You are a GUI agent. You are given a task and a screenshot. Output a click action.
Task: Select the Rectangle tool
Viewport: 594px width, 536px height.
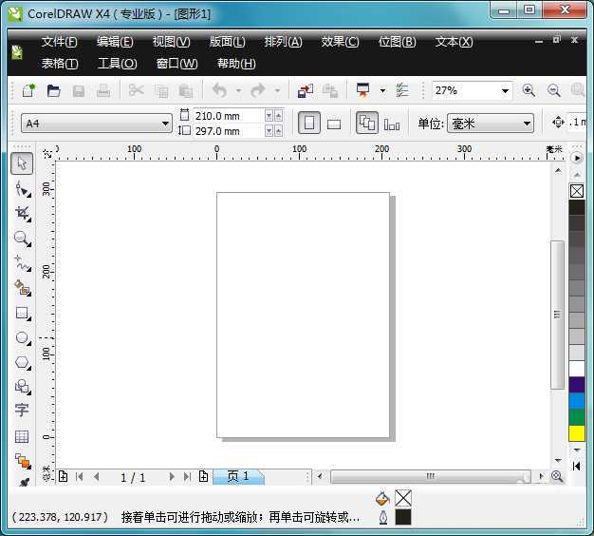tap(22, 313)
